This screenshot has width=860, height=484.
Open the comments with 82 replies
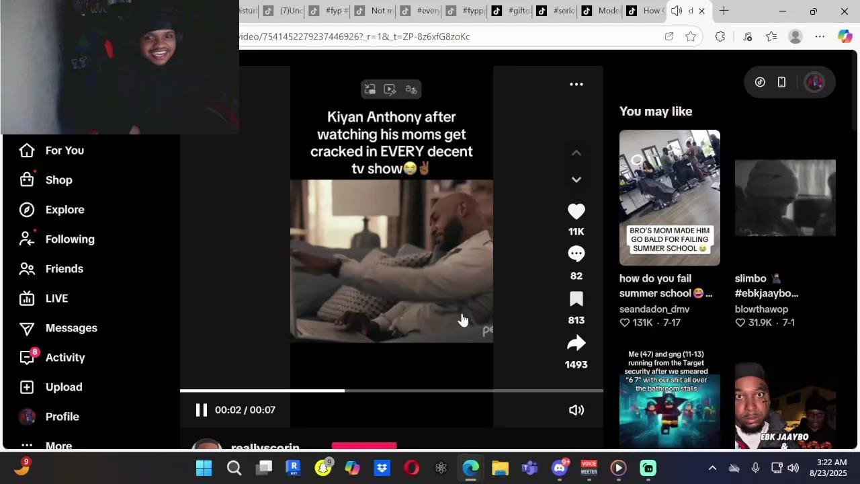click(576, 254)
